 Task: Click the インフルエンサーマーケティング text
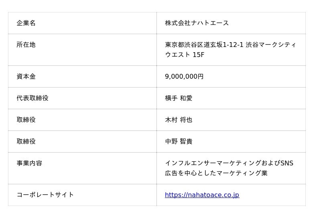pyautogui.click(x=213, y=163)
